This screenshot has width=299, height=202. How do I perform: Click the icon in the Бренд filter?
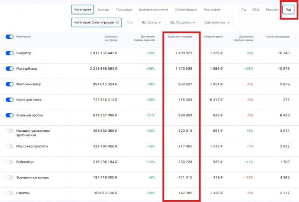click(144, 22)
